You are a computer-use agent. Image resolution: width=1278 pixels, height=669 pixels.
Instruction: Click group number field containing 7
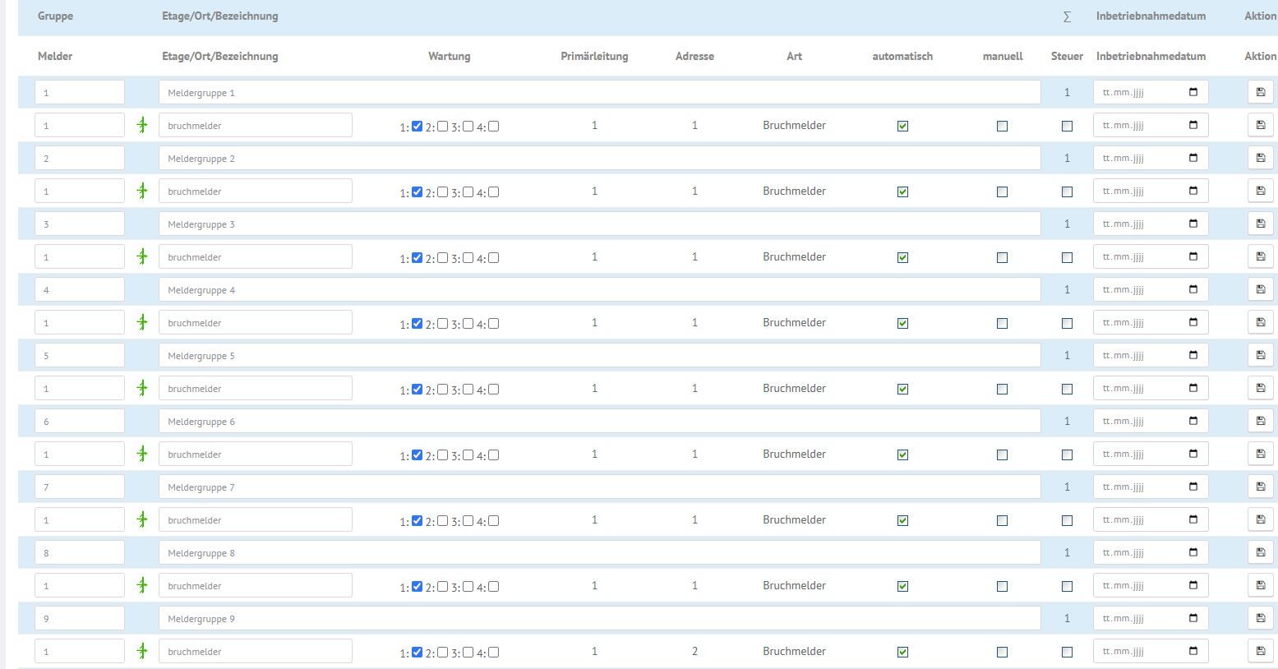[x=80, y=487]
